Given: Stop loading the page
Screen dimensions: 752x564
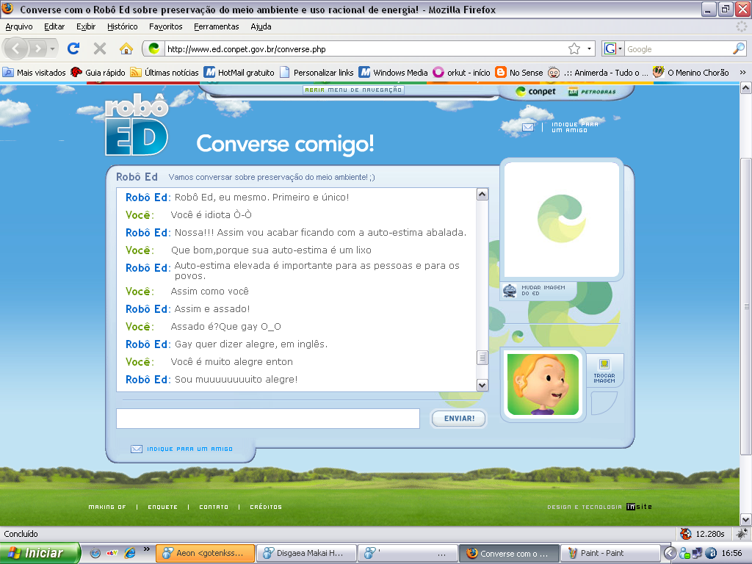Looking at the screenshot, I should pyautogui.click(x=100, y=48).
